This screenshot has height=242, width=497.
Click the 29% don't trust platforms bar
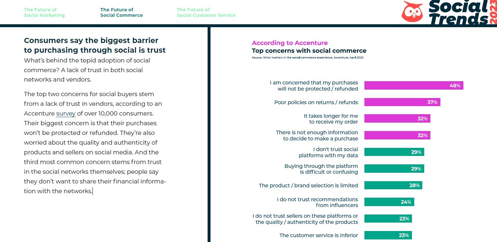394,152
